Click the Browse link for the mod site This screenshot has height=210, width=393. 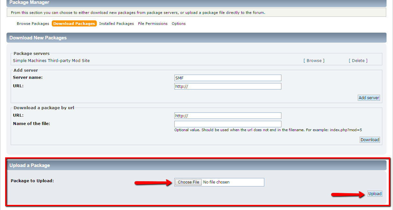coord(314,60)
